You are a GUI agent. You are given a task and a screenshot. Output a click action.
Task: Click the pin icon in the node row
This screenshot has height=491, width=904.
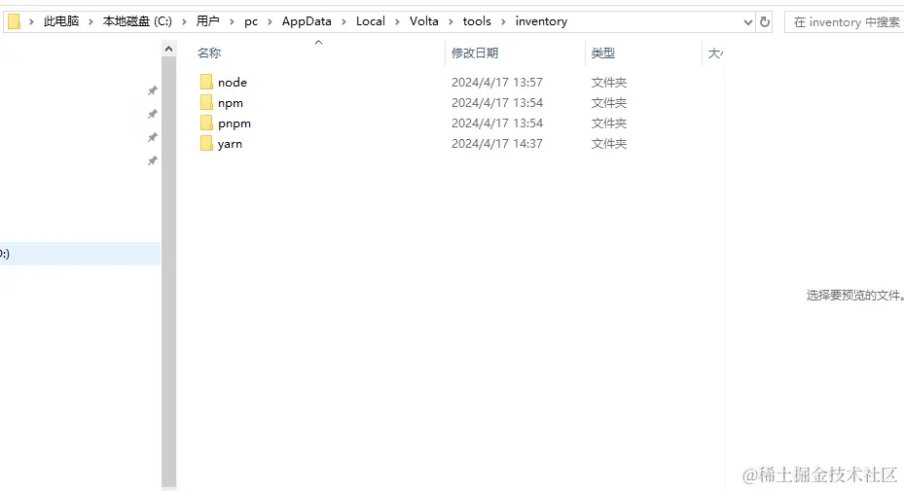[x=152, y=90]
